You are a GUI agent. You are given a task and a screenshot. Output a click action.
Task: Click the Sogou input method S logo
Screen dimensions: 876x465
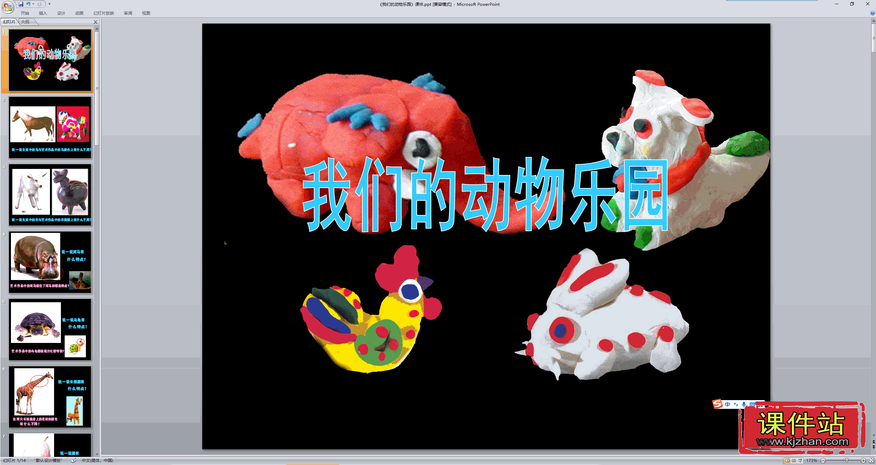718,404
